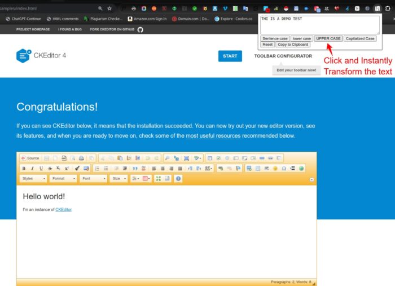Click the Print icon in editor toolbar
This screenshot has height=286, width=395.
pyautogui.click(x=81, y=158)
